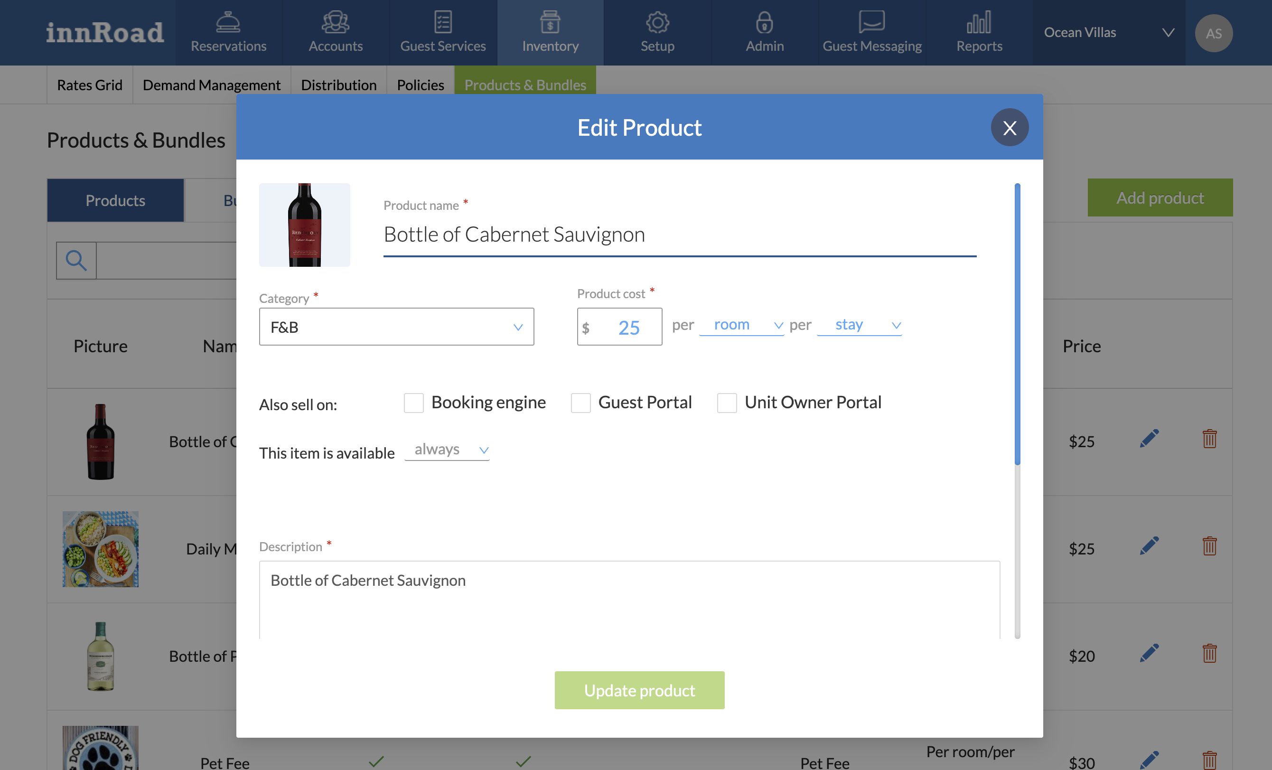
Task: Tick the Guest Portal checkbox
Action: click(x=581, y=403)
